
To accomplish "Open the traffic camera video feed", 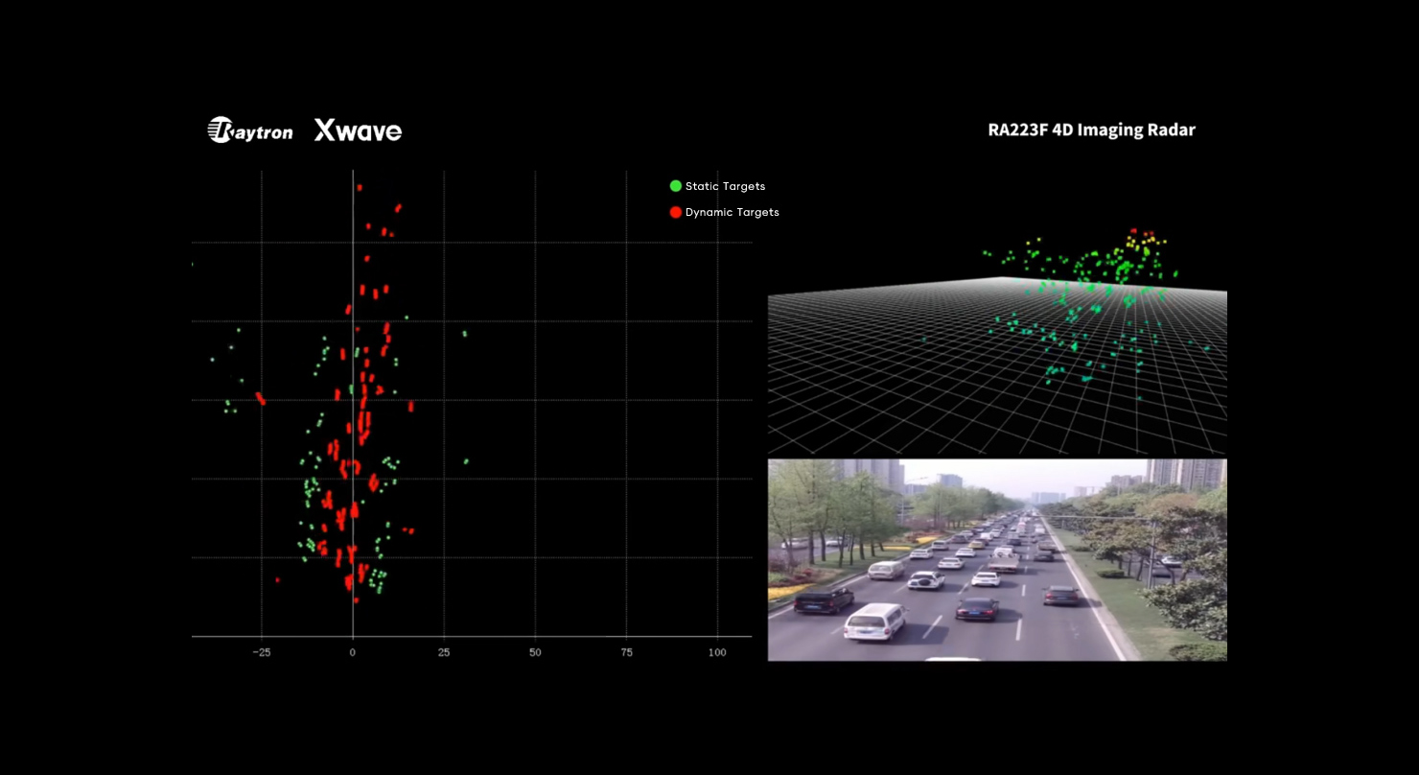I will [x=997, y=560].
